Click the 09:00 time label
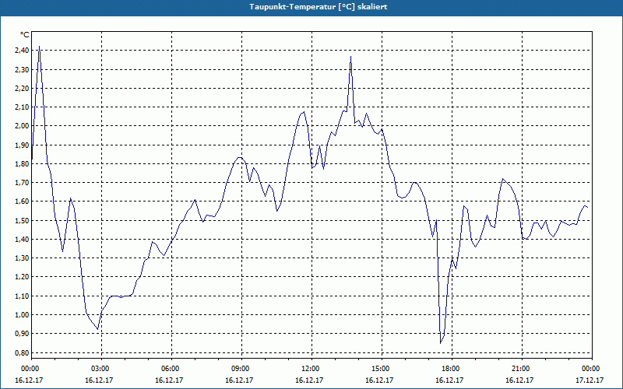Screen dimensions: 623x389 [241, 369]
